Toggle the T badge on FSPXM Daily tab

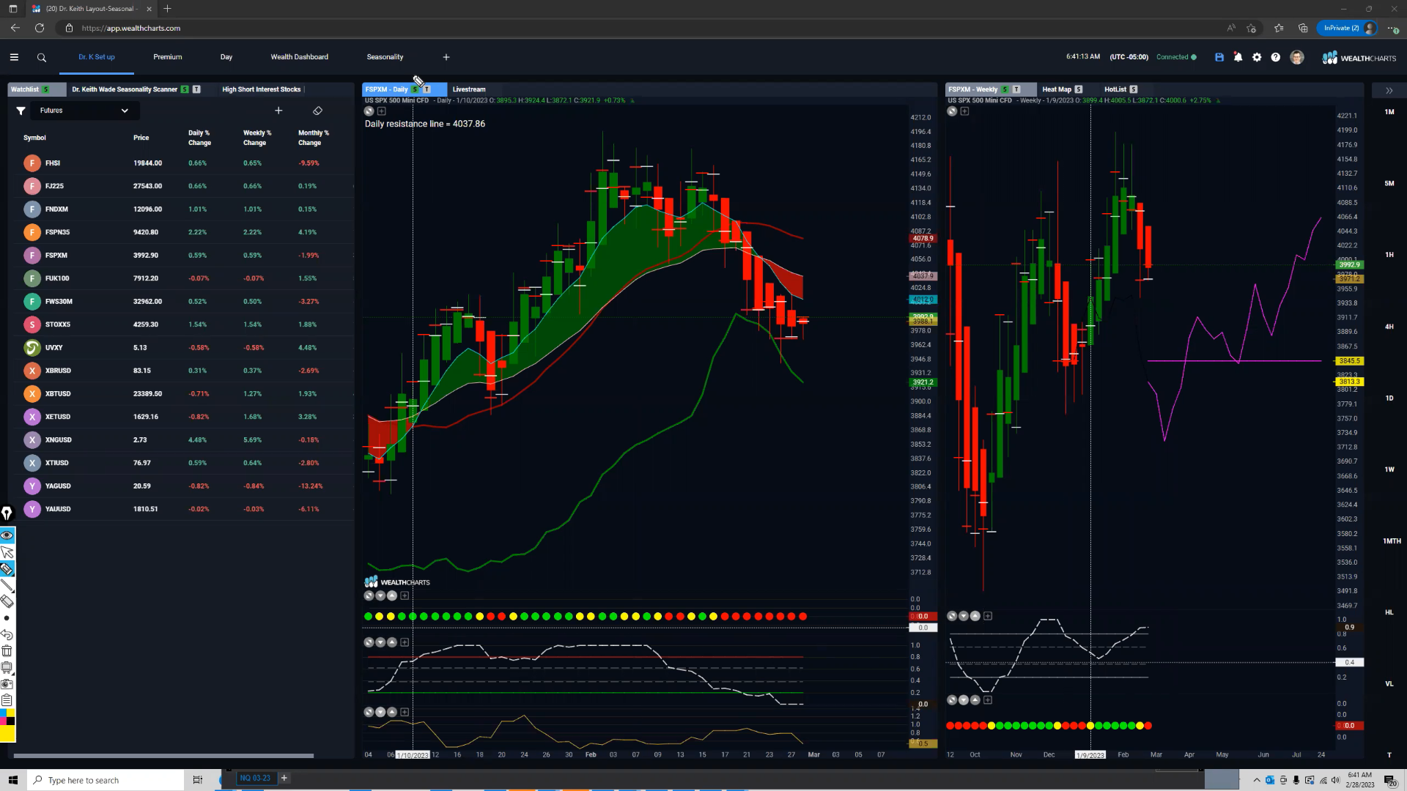tap(426, 89)
